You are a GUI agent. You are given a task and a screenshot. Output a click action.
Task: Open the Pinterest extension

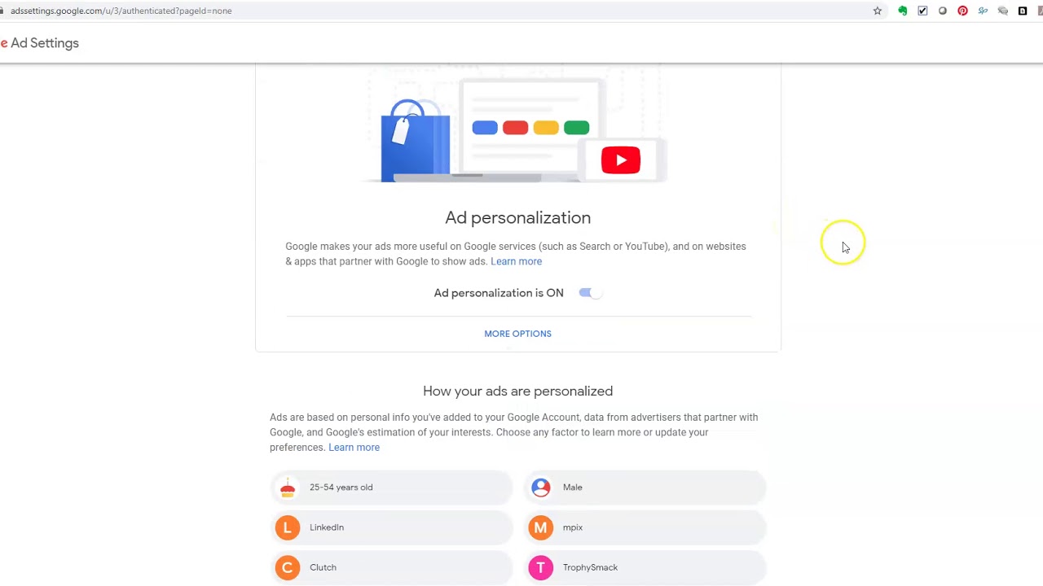962,11
